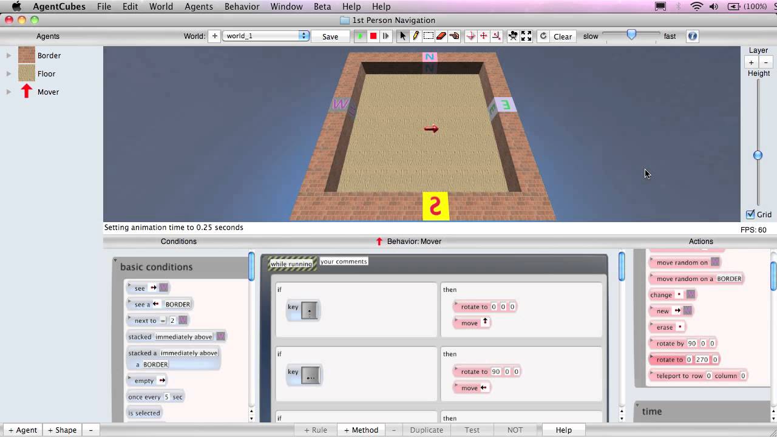Add a new agent with + Agent
Viewport: 777px width, 437px height.
click(x=22, y=430)
